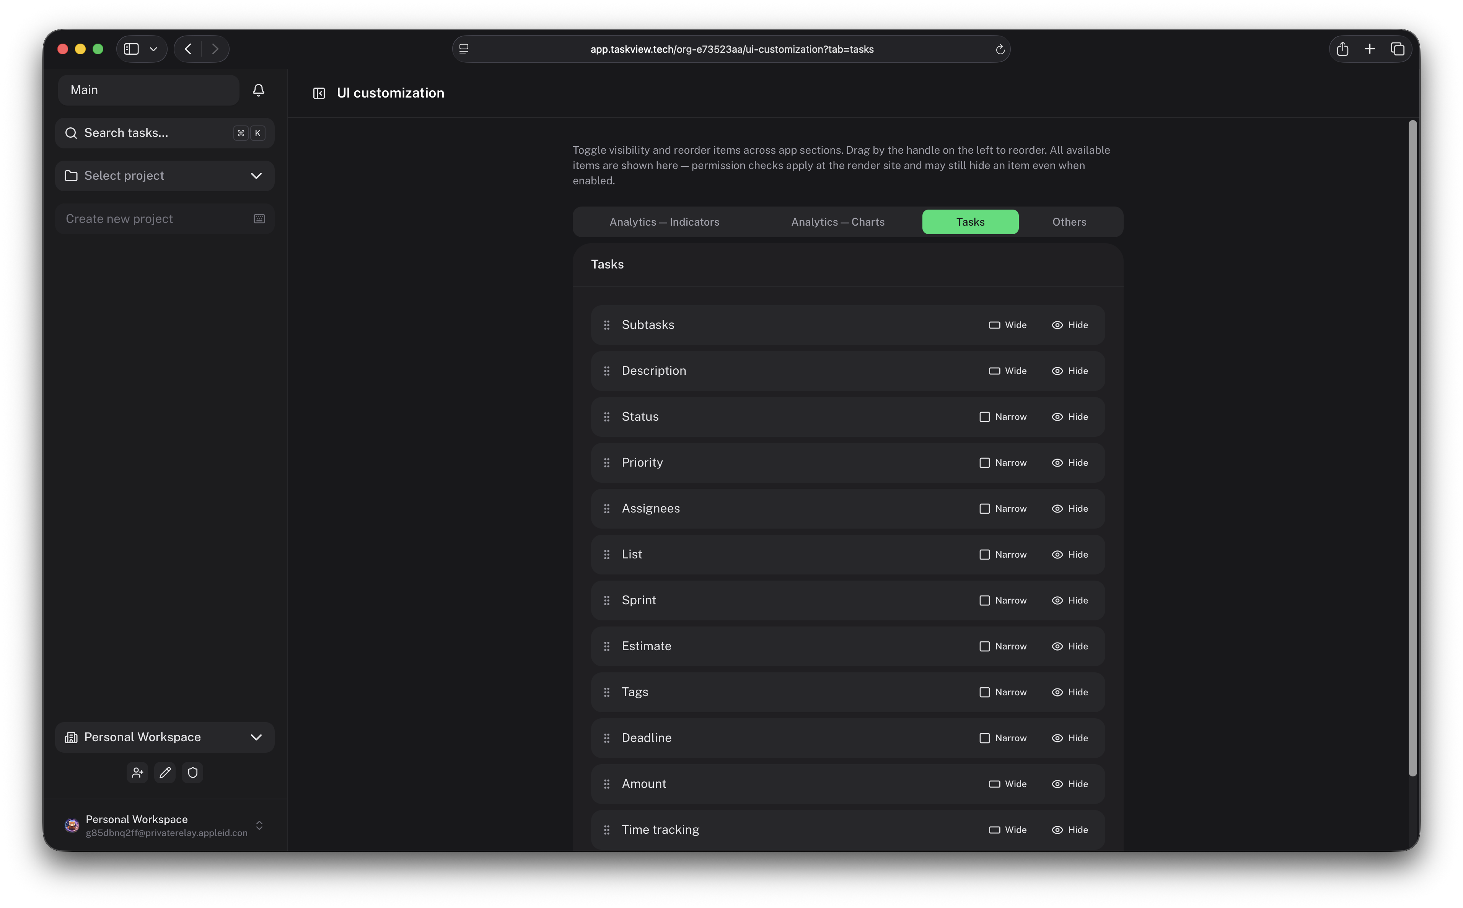Switch to the Others tab

(x=1069, y=222)
